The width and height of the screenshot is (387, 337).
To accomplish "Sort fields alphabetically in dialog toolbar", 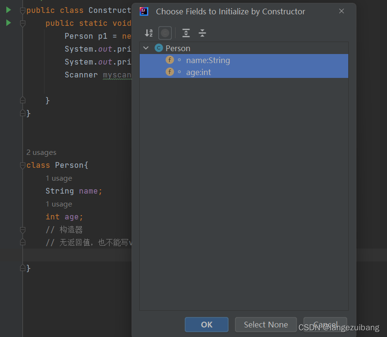I will [149, 33].
